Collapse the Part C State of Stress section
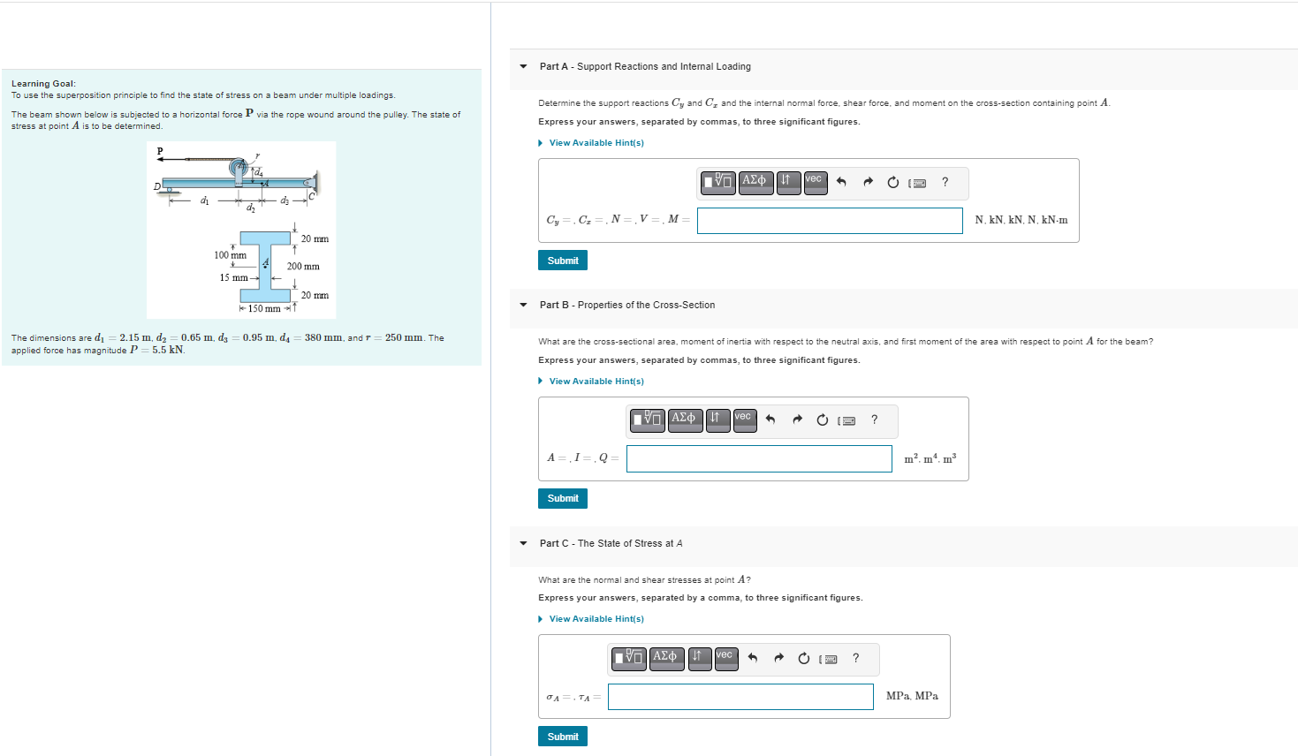 click(522, 543)
